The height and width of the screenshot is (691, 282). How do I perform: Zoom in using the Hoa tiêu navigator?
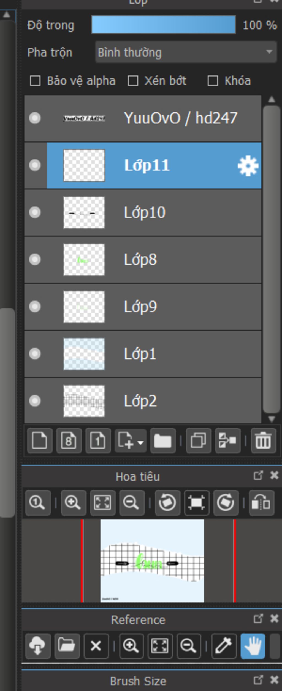click(73, 503)
